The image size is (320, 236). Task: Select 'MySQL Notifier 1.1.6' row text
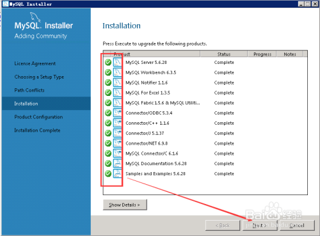click(147, 83)
